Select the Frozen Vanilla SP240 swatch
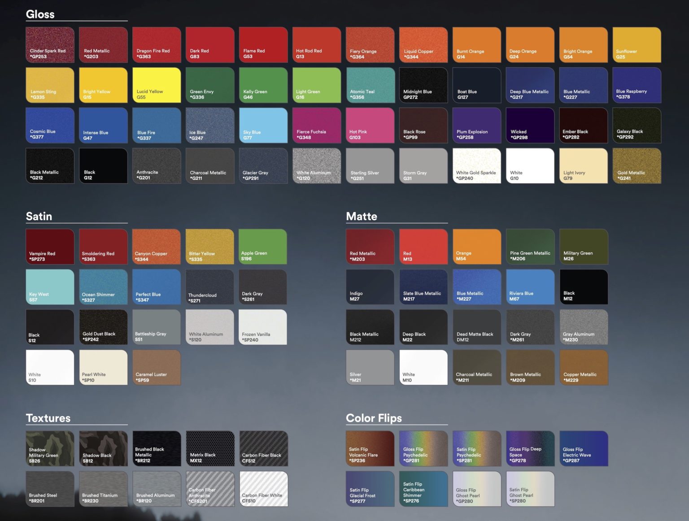 point(263,327)
